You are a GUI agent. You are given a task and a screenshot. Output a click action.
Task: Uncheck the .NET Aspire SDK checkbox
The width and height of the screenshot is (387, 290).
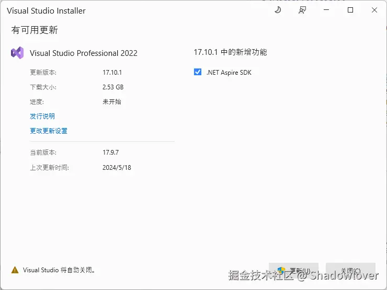[198, 72]
